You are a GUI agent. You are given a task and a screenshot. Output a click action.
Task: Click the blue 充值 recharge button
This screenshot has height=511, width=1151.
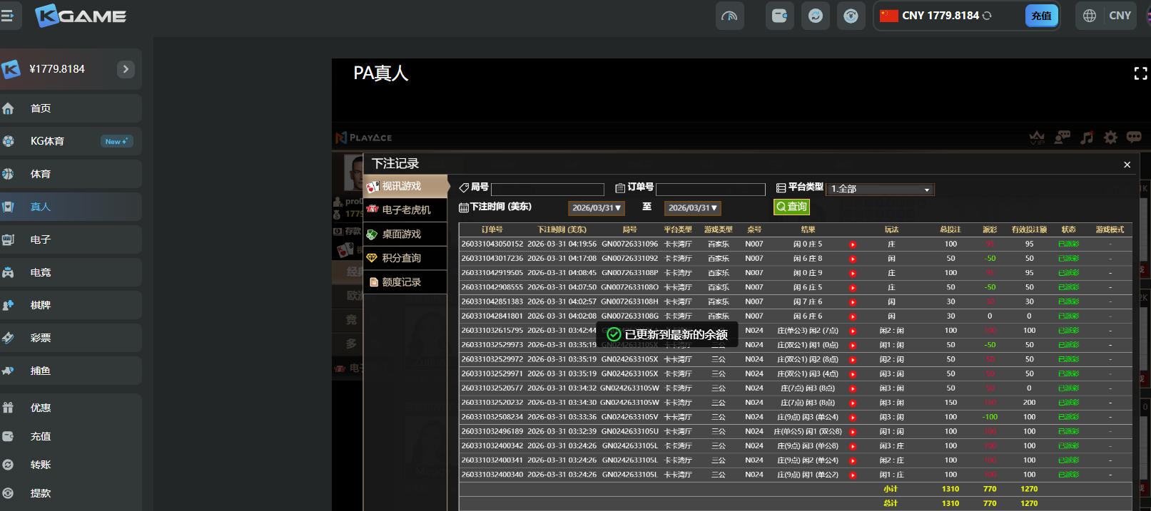1041,16
